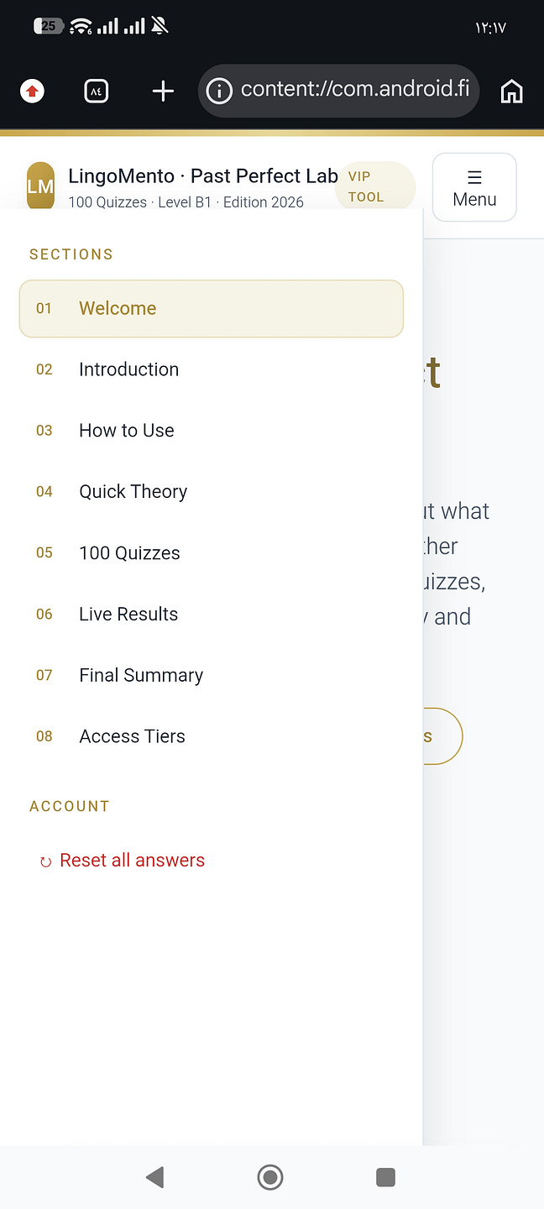Select the Welcome section
The height and width of the screenshot is (1209, 544).
click(x=212, y=308)
